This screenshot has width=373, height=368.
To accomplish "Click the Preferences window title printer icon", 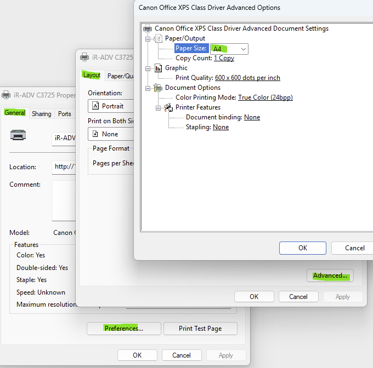I will tap(84, 57).
